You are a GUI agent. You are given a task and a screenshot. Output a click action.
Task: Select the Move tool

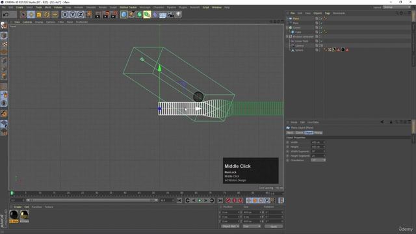click(x=31, y=14)
